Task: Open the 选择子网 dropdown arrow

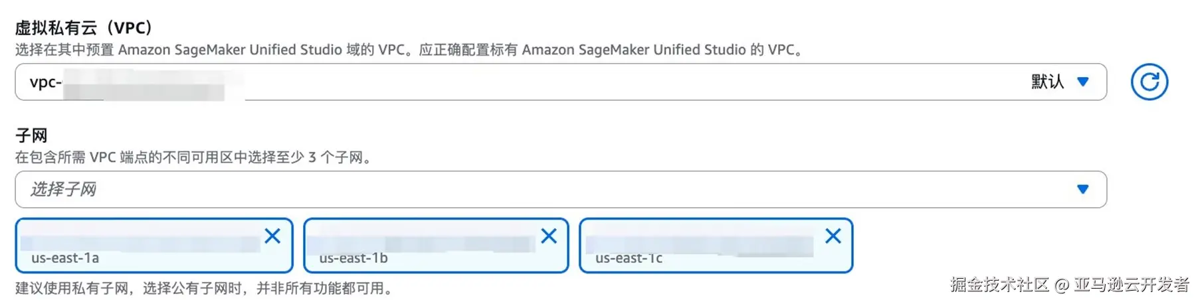Action: 1082,189
